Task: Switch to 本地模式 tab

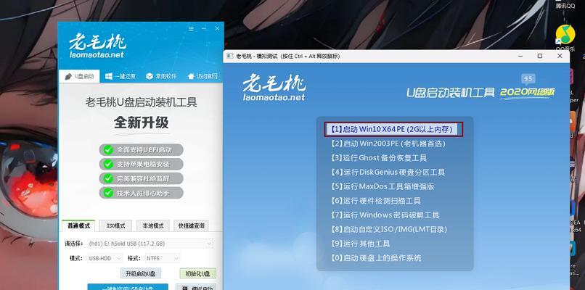Action: coord(153,226)
